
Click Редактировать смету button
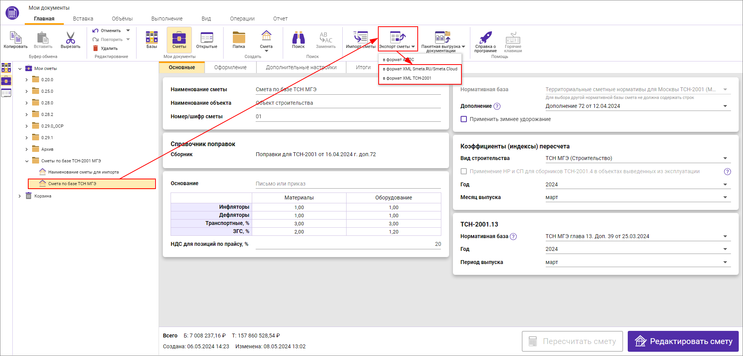click(x=683, y=341)
